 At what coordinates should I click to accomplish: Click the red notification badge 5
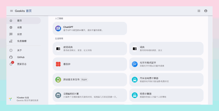(x=13, y=62)
